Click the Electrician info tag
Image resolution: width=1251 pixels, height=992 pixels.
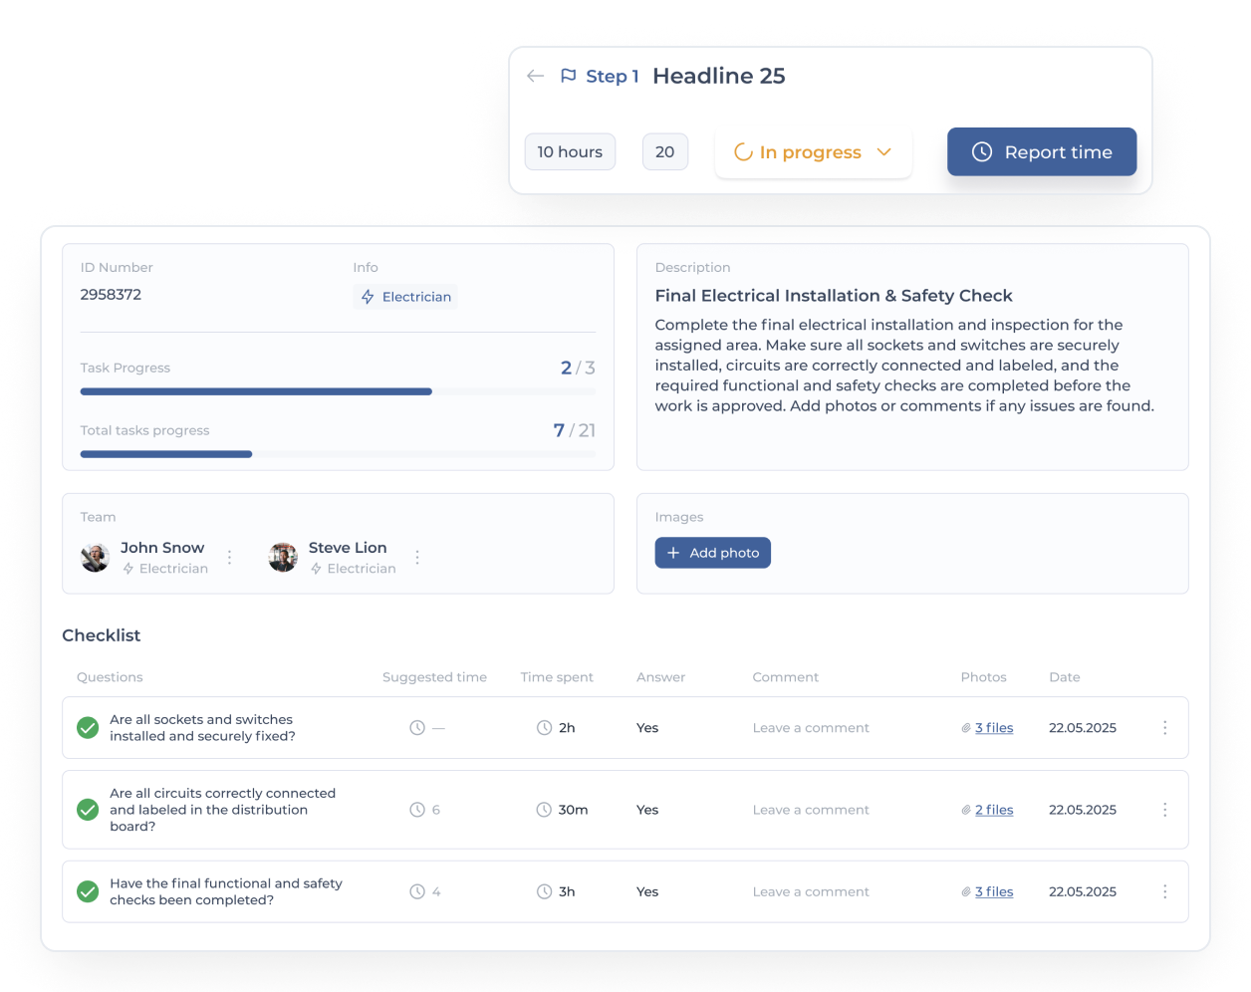(405, 297)
